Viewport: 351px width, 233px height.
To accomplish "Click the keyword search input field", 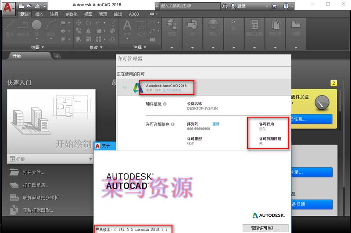I will tap(190, 6).
